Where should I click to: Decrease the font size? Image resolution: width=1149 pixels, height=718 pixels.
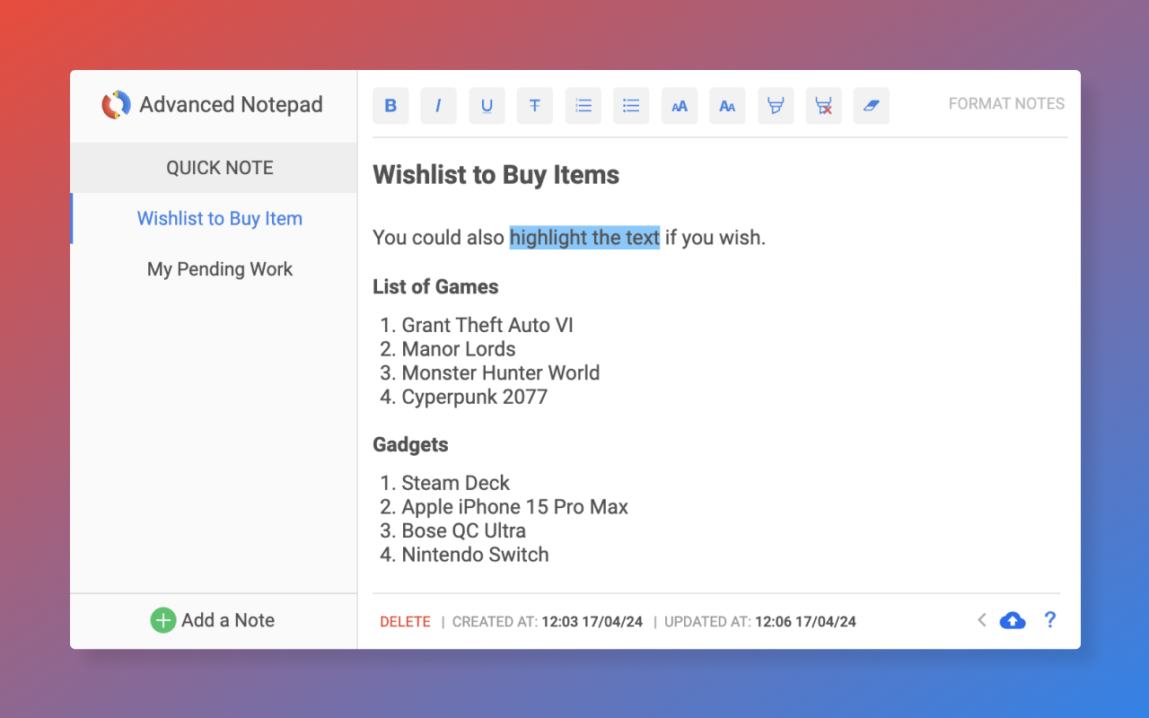(x=727, y=106)
